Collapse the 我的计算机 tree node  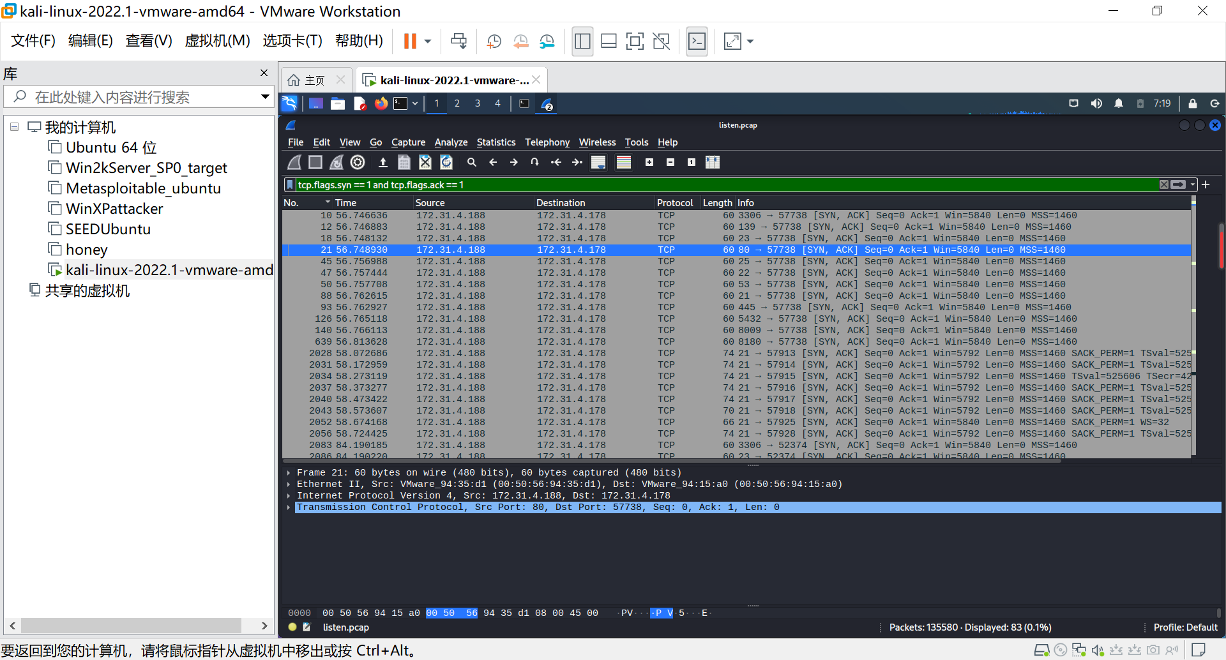coord(14,127)
